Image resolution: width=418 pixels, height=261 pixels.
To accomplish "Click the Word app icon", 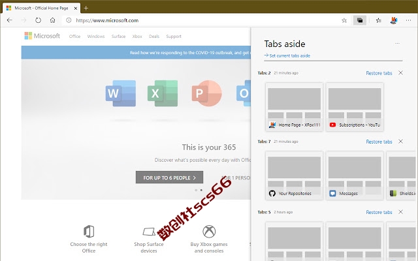I will [x=120, y=93].
